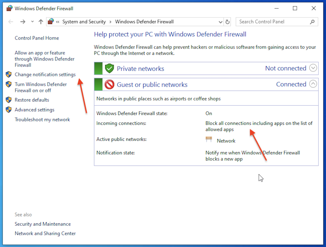This screenshot has width=326, height=247.
Task: Click the bench Network icon
Action: click(209, 139)
